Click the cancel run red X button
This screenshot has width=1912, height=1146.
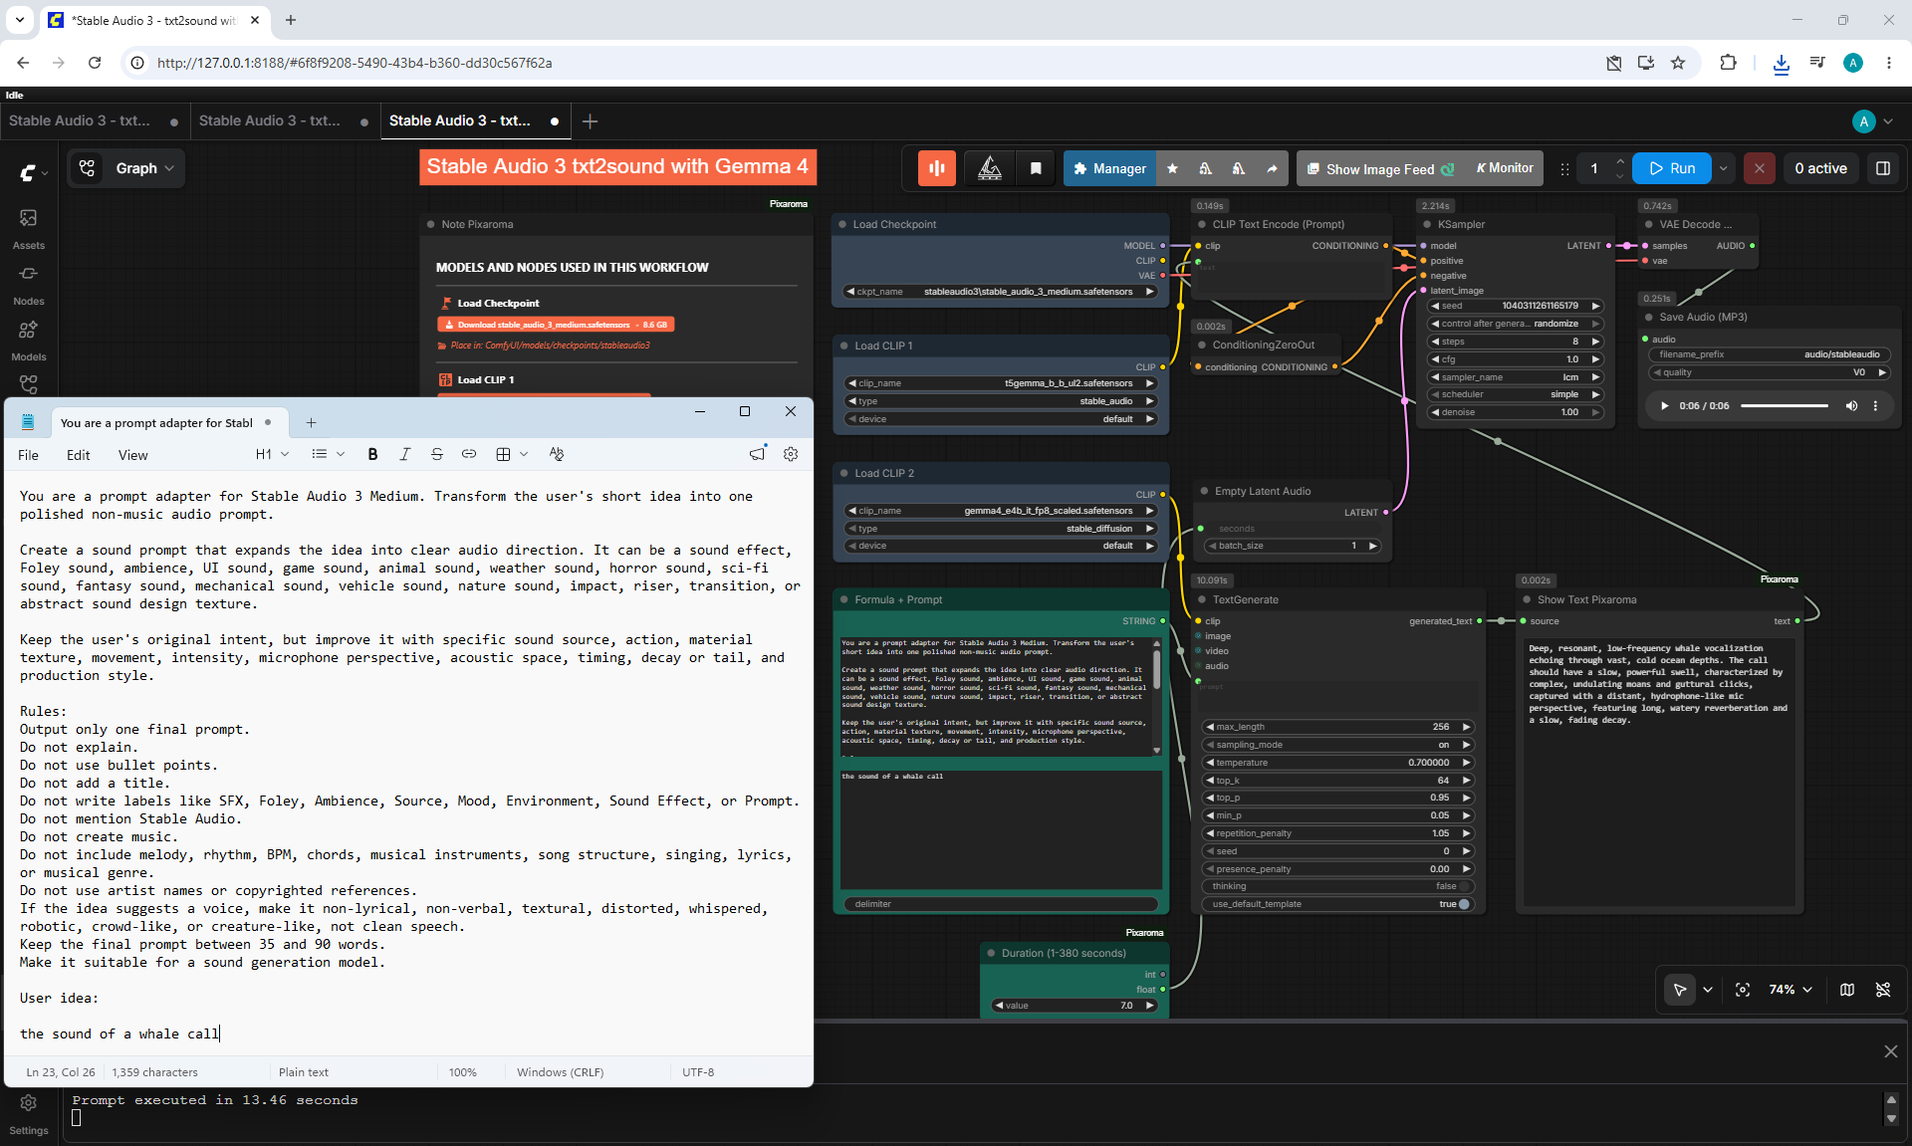pos(1760,168)
